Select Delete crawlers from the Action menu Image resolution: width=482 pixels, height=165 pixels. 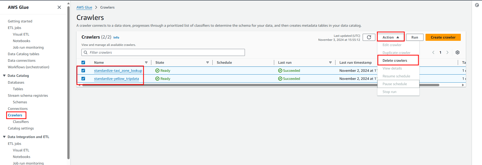(395, 60)
